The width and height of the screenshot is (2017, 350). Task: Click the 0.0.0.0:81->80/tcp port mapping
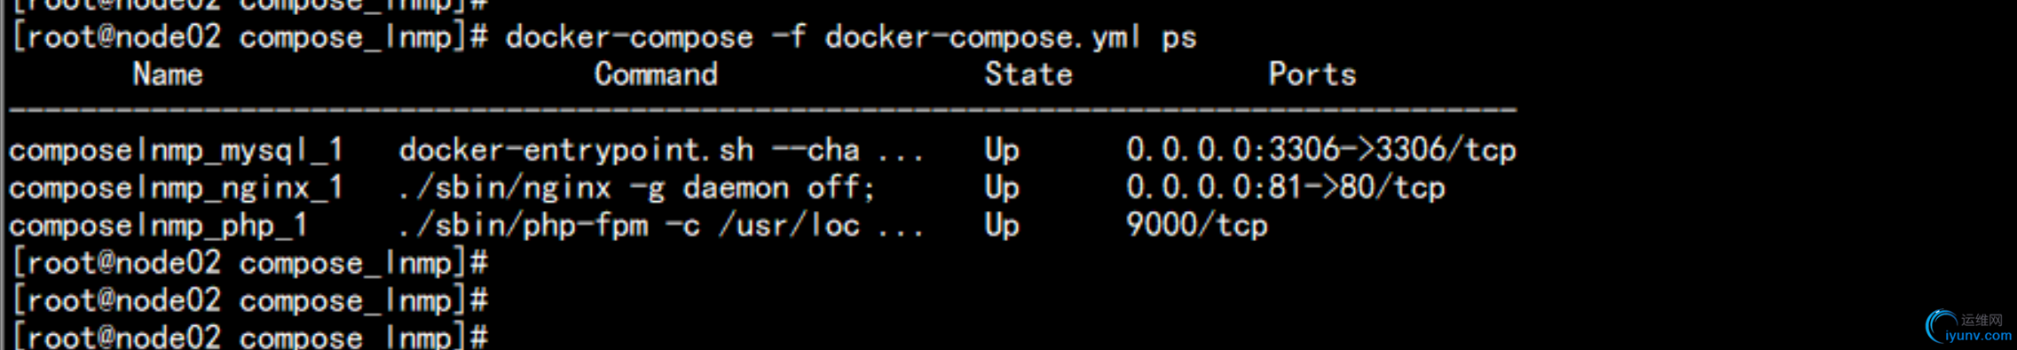[1286, 188]
